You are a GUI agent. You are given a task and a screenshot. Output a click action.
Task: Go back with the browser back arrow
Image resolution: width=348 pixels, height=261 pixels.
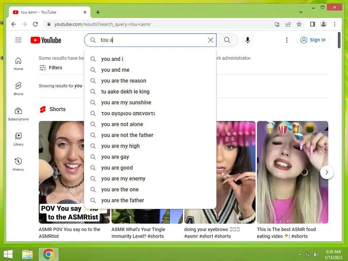click(x=14, y=24)
